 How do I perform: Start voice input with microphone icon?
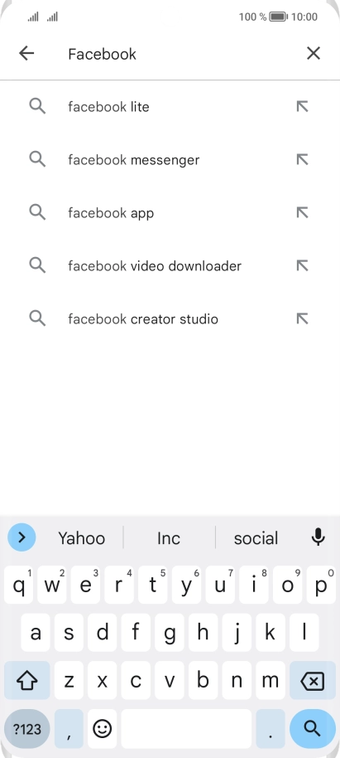[318, 537]
